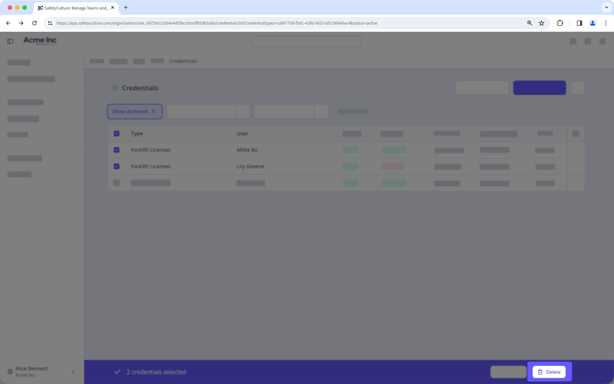Toggle the select-all checkbox in table header
Screen dimensions: 614x384
click(117, 133)
